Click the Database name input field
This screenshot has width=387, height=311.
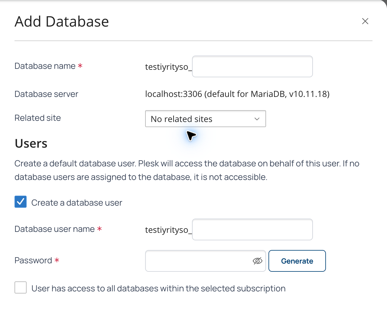pos(252,66)
